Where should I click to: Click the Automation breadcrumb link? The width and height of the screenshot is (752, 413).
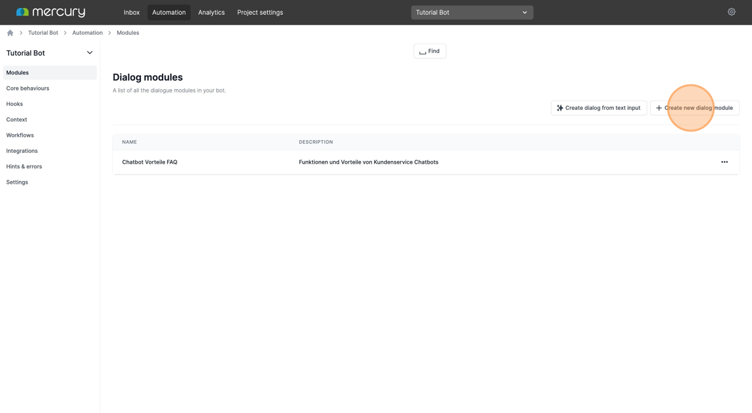[87, 33]
